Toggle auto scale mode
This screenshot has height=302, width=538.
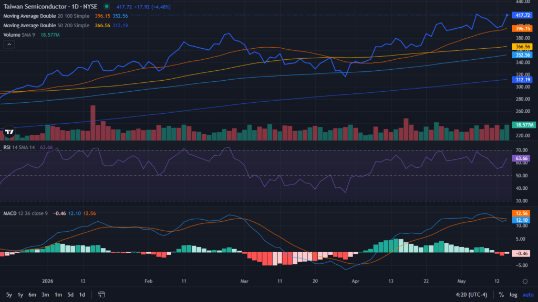(x=527, y=295)
